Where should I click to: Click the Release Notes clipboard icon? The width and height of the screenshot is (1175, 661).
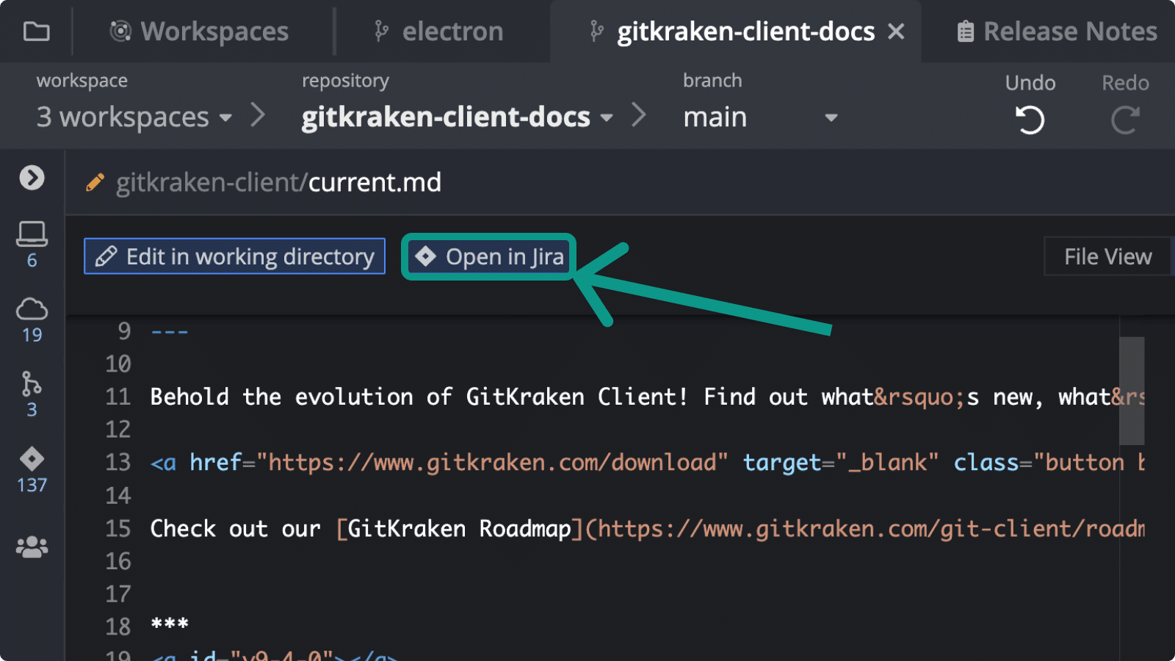tap(966, 32)
